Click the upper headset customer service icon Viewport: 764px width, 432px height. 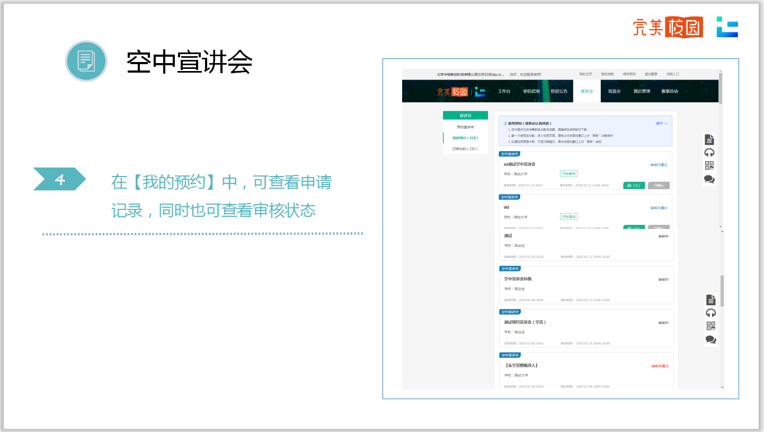coord(709,153)
